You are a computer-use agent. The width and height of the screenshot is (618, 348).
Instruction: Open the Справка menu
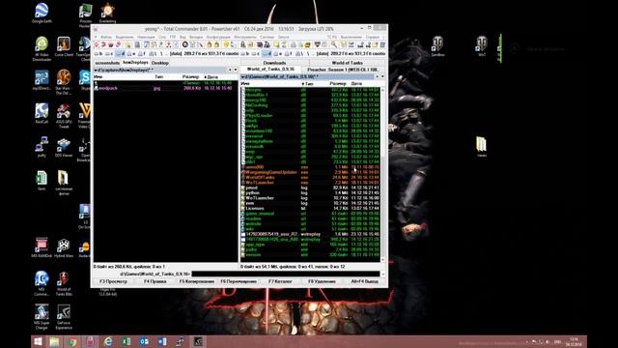pyautogui.click(x=372, y=37)
